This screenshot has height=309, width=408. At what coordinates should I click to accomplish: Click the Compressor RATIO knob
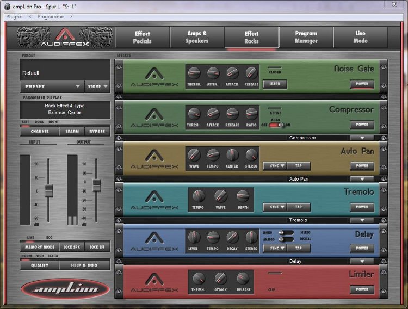point(251,114)
